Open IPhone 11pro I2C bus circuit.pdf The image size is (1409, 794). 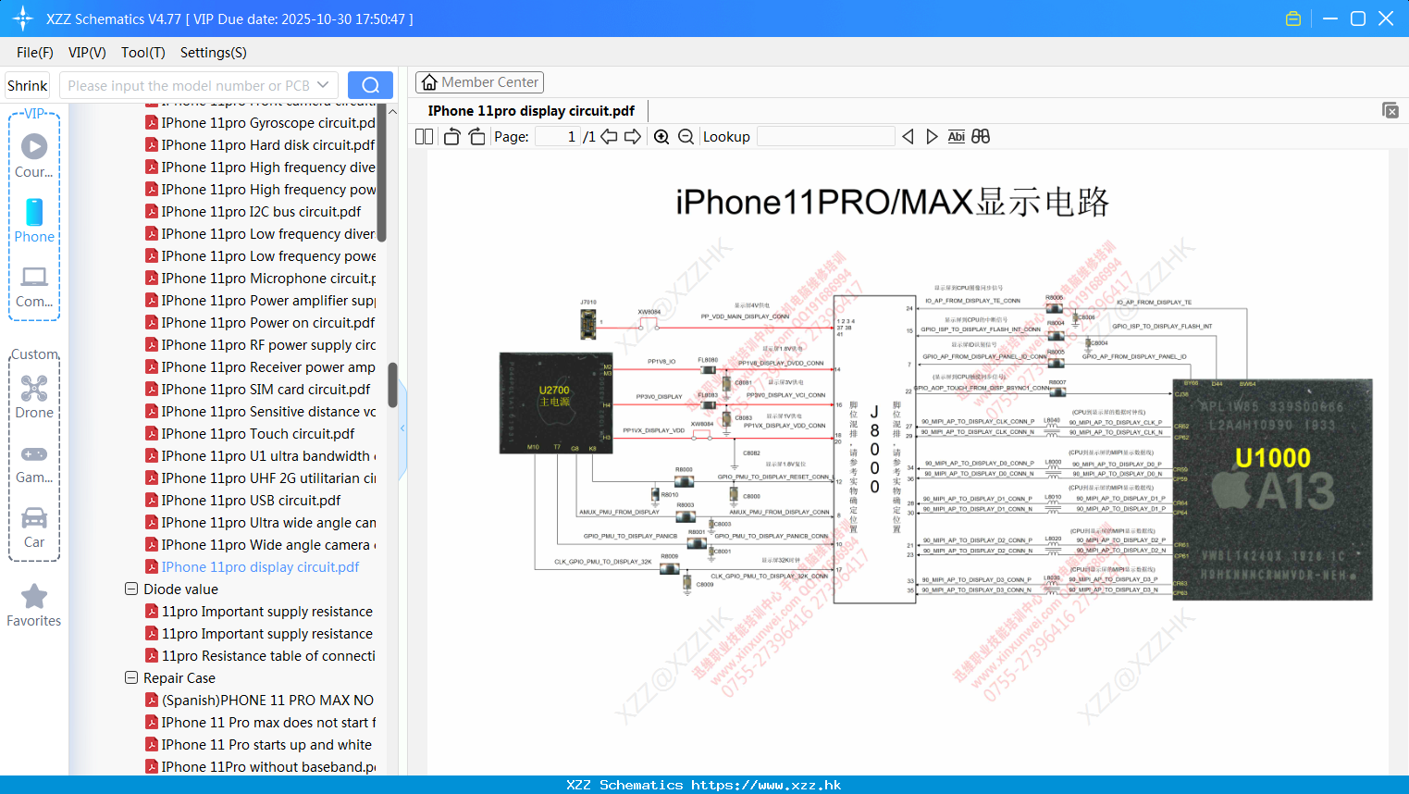pos(253,211)
